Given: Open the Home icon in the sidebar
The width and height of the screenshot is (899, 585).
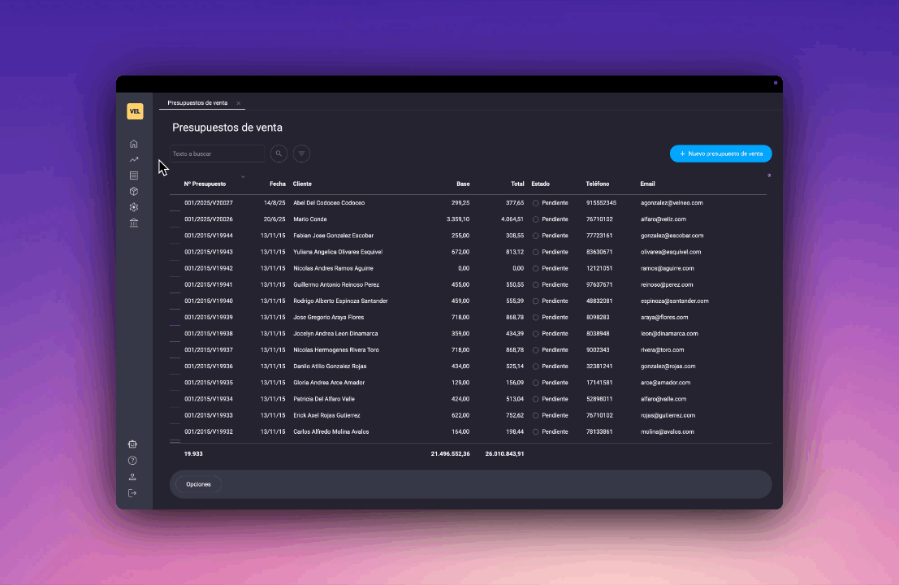Looking at the screenshot, I should (x=133, y=144).
